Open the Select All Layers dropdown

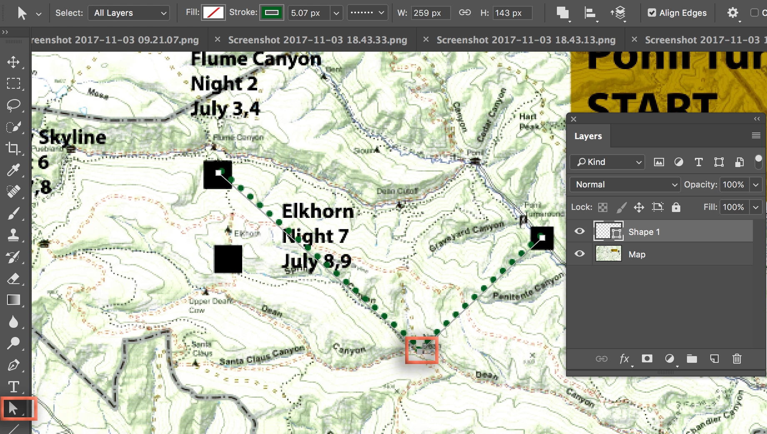(129, 13)
